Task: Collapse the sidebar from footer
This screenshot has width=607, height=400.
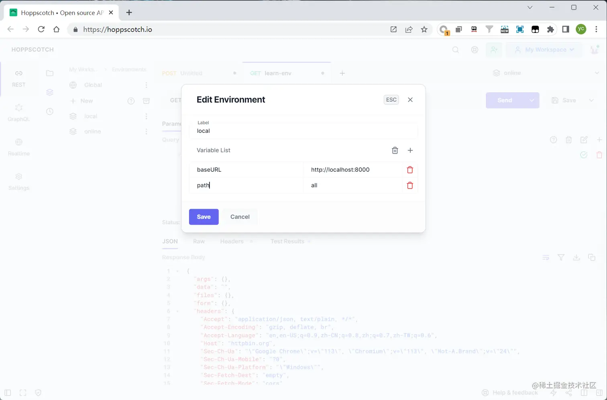Action: pyautogui.click(x=8, y=393)
